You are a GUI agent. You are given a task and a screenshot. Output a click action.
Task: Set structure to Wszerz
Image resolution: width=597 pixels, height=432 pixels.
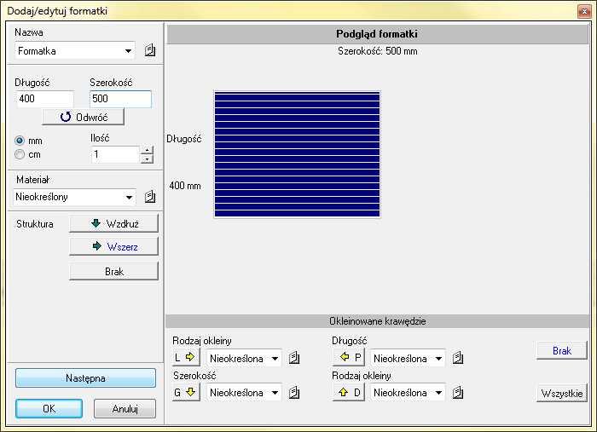click(x=113, y=246)
